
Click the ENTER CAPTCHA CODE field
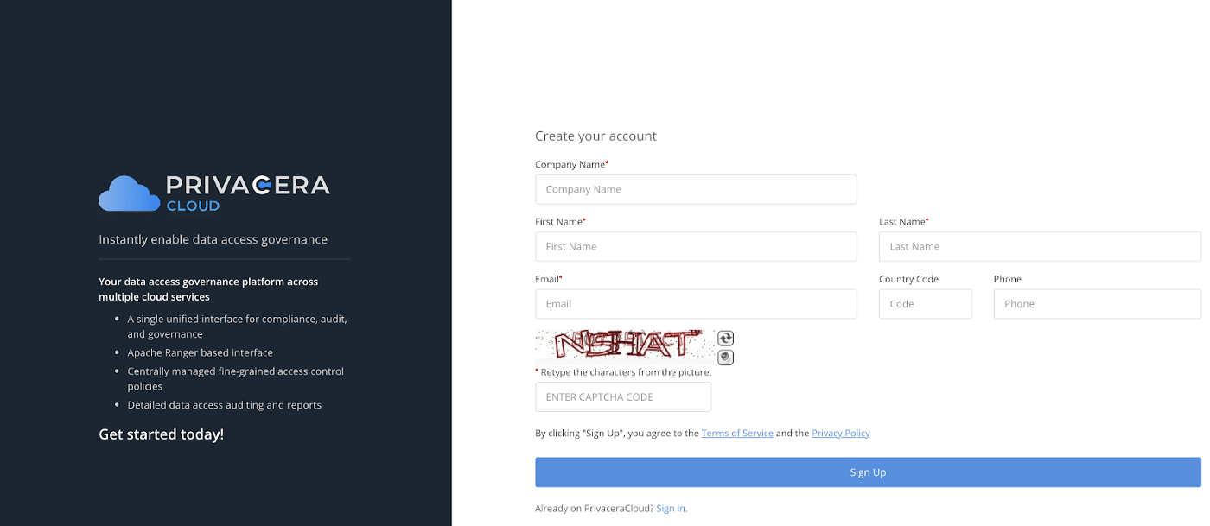point(622,396)
